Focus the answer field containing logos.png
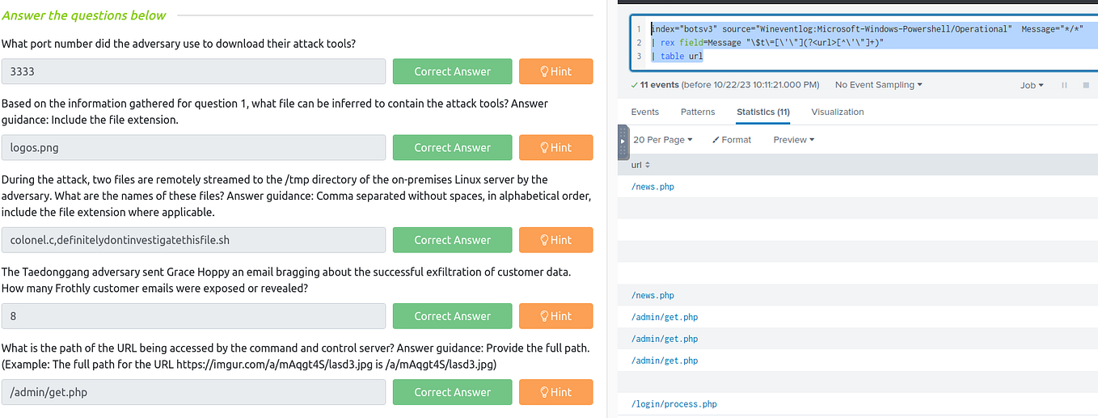1098x418 pixels. [x=193, y=147]
